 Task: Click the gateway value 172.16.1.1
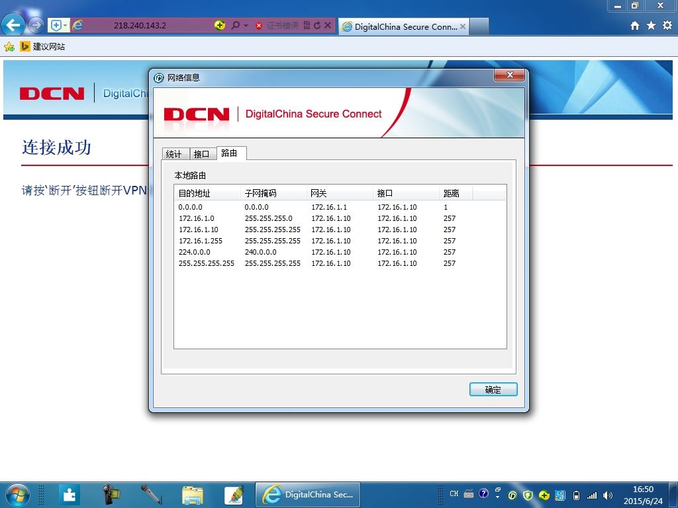point(329,207)
